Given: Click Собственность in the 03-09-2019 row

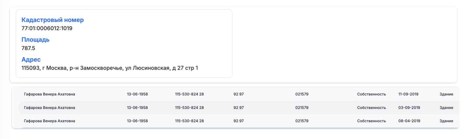Looking at the screenshot, I should point(371,108).
